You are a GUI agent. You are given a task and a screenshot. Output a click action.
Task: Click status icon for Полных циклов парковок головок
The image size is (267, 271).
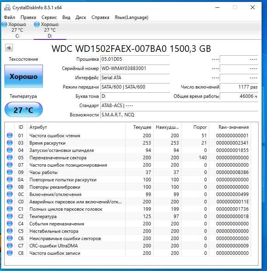(x=10, y=209)
